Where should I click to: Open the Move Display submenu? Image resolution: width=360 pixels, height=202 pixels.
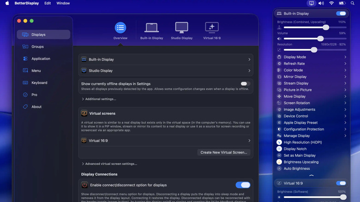312,96
